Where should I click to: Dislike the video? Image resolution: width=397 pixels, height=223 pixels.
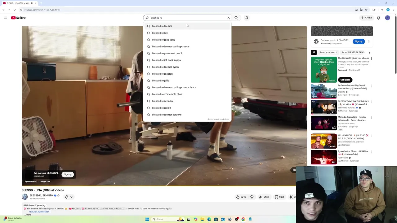252,197
